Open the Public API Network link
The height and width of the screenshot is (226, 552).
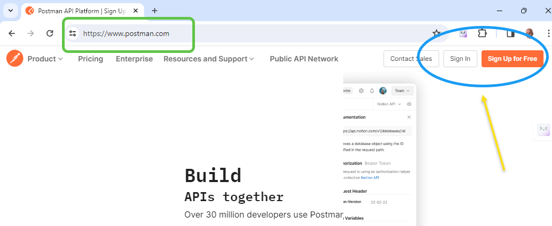304,59
